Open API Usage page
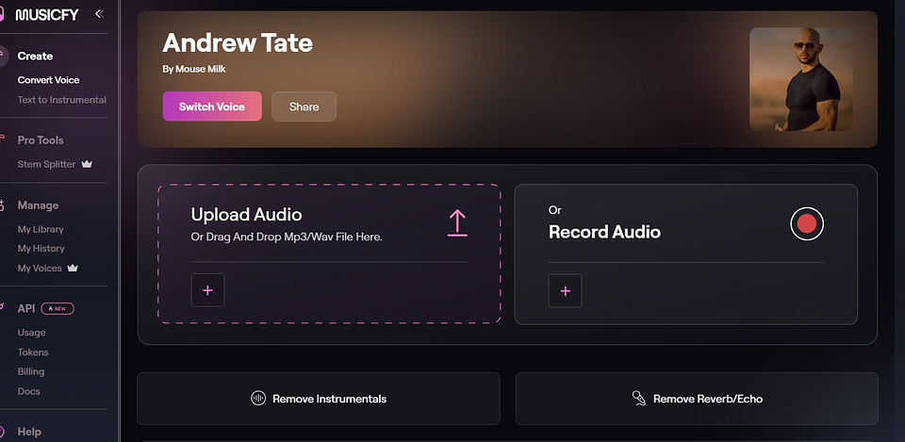Image resolution: width=905 pixels, height=442 pixels. click(32, 333)
